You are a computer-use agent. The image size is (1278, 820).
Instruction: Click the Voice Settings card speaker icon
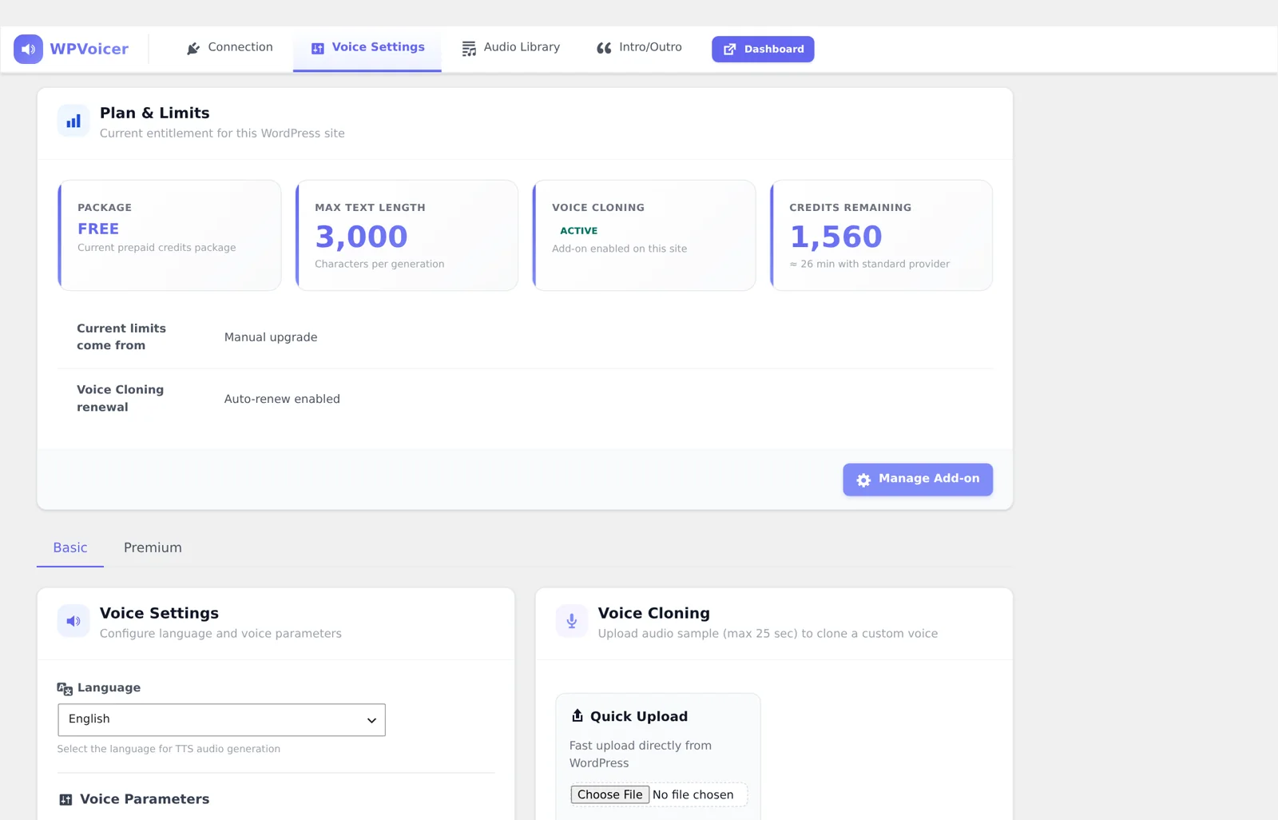73,621
